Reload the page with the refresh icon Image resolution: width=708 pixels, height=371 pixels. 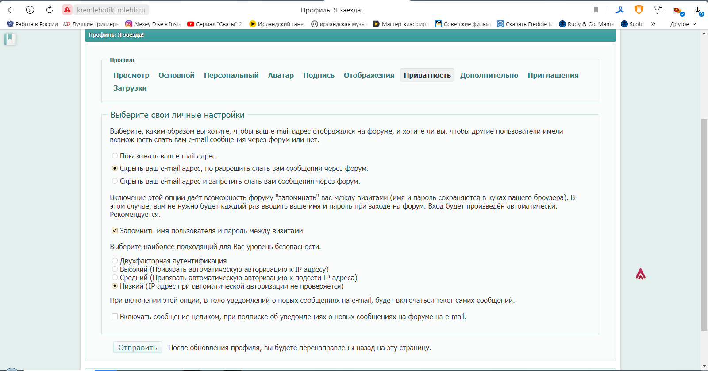pos(50,10)
